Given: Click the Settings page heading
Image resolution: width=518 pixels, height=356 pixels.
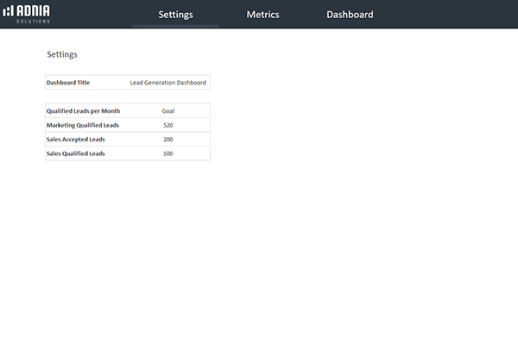Looking at the screenshot, I should 62,54.
